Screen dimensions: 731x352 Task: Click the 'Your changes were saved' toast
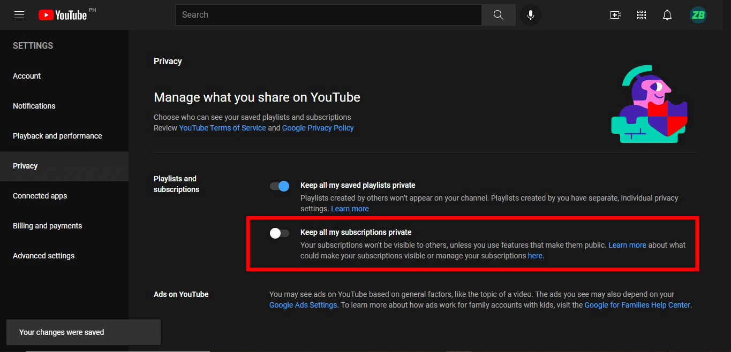84,332
